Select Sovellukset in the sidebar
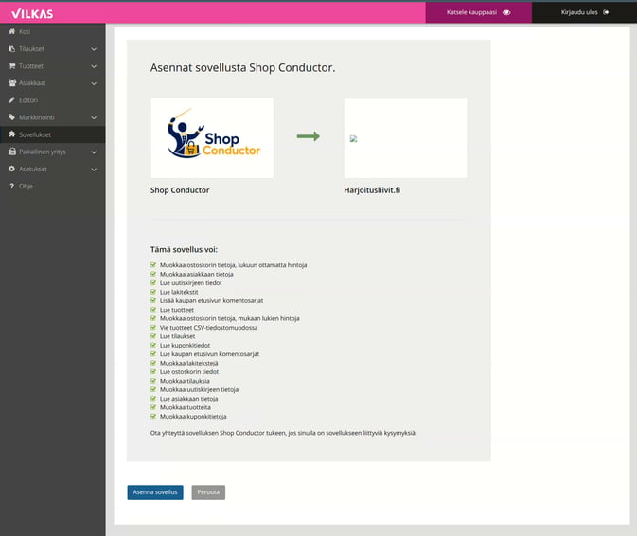The width and height of the screenshot is (637, 536). (x=53, y=134)
